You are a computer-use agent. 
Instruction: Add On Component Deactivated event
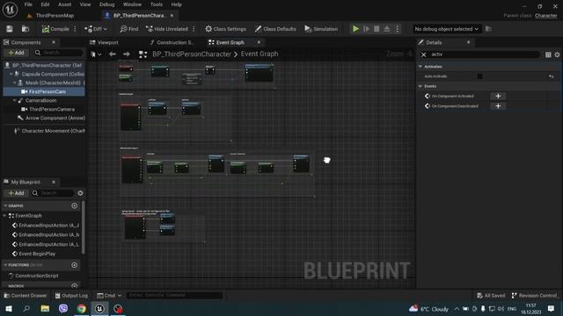[x=498, y=106]
